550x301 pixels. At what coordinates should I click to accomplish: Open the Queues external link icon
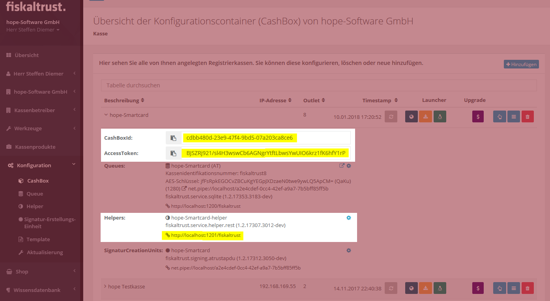(342, 166)
